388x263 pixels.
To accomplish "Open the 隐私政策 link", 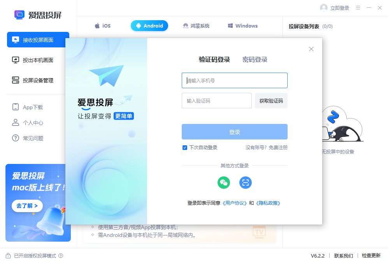I will pyautogui.click(x=268, y=203).
